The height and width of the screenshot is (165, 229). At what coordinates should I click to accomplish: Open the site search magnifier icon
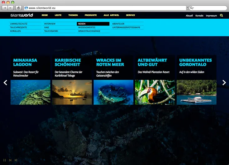tap(222, 15)
